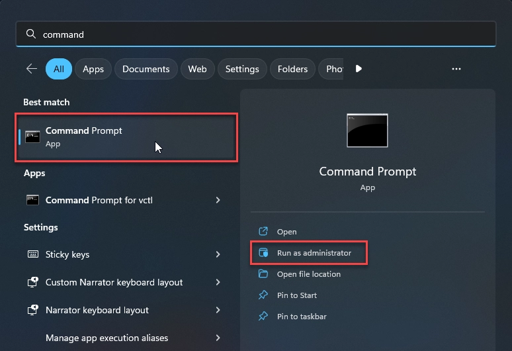512x351 pixels.
Task: Click the Pin to taskbar pin icon
Action: tap(263, 317)
